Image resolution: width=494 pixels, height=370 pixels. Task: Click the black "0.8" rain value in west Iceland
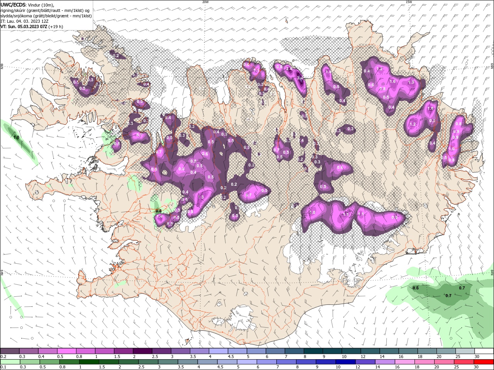(158, 211)
